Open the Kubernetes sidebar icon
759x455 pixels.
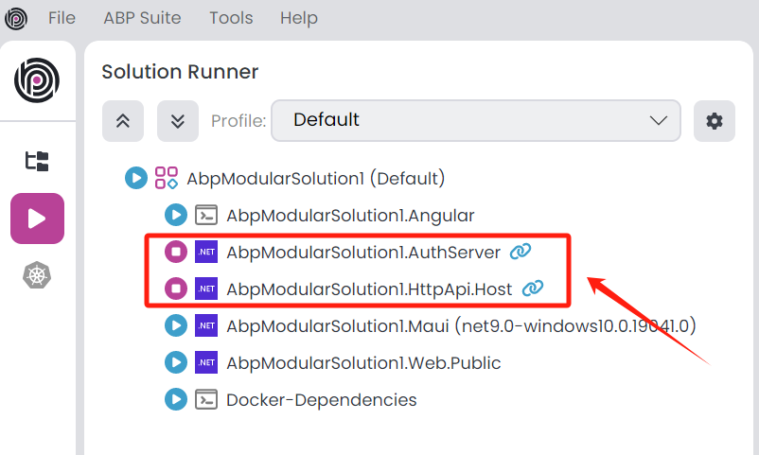coord(37,276)
